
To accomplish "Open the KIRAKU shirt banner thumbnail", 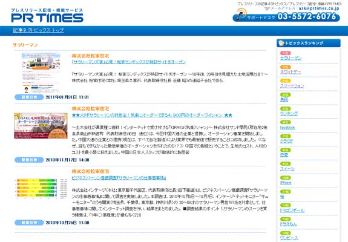I will coord(41,126).
